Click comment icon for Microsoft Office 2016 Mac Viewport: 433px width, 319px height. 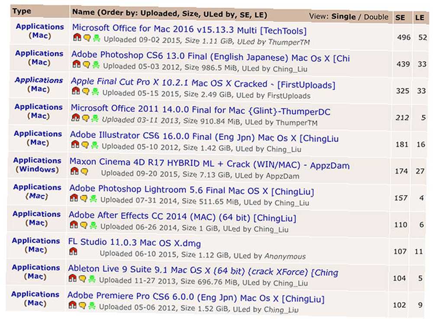(x=87, y=38)
